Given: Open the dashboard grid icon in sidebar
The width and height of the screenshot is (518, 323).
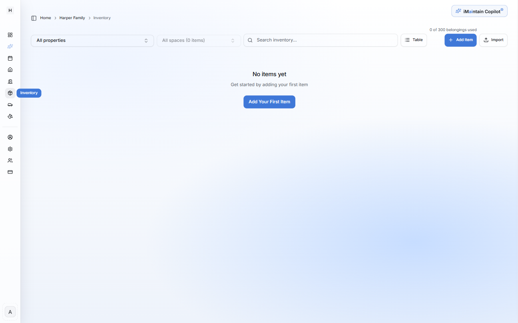Looking at the screenshot, I should [x=10, y=35].
